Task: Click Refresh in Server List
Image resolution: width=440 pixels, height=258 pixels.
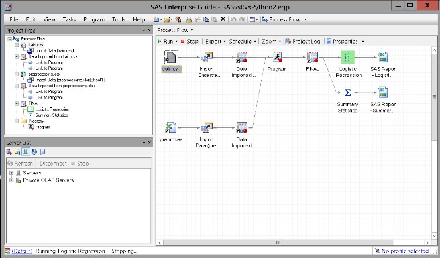Action: 20,164
